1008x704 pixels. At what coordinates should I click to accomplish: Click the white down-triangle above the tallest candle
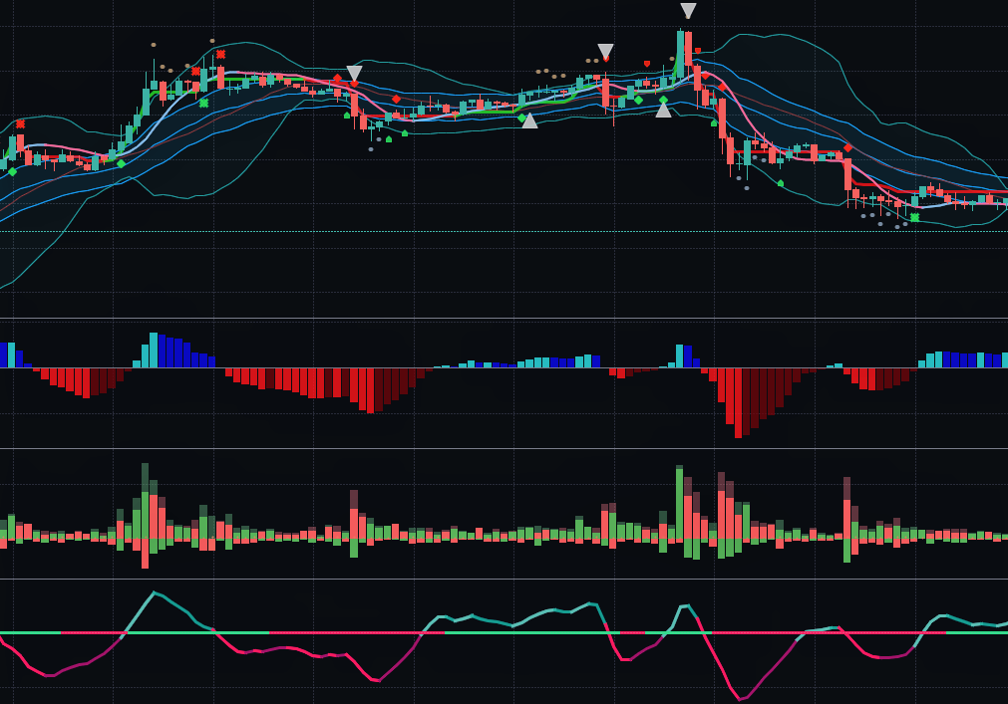coord(688,11)
